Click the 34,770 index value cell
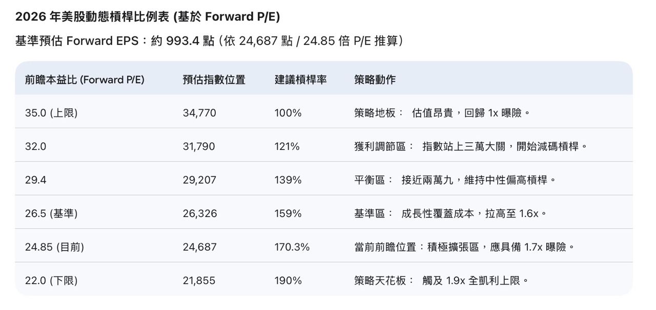 tap(199, 113)
